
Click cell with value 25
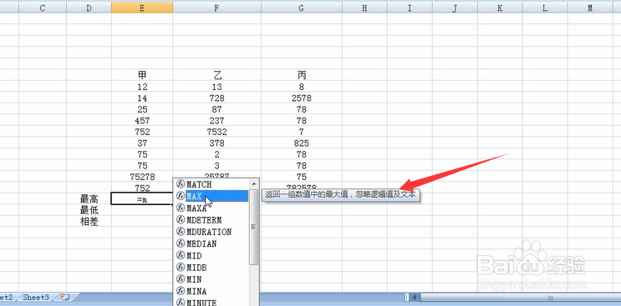point(142,109)
